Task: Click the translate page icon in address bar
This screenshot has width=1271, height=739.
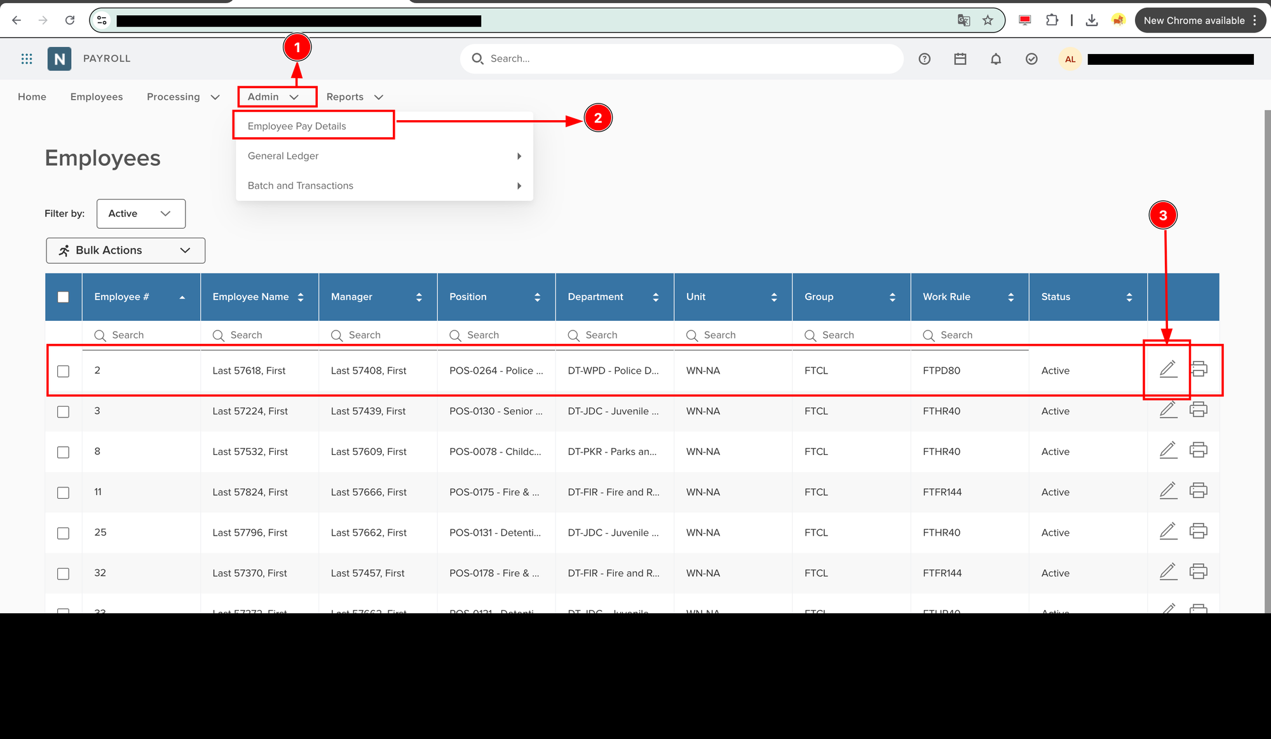Action: point(963,20)
